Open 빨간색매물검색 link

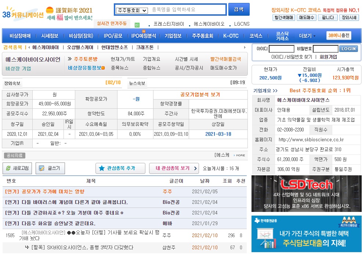[225, 59]
